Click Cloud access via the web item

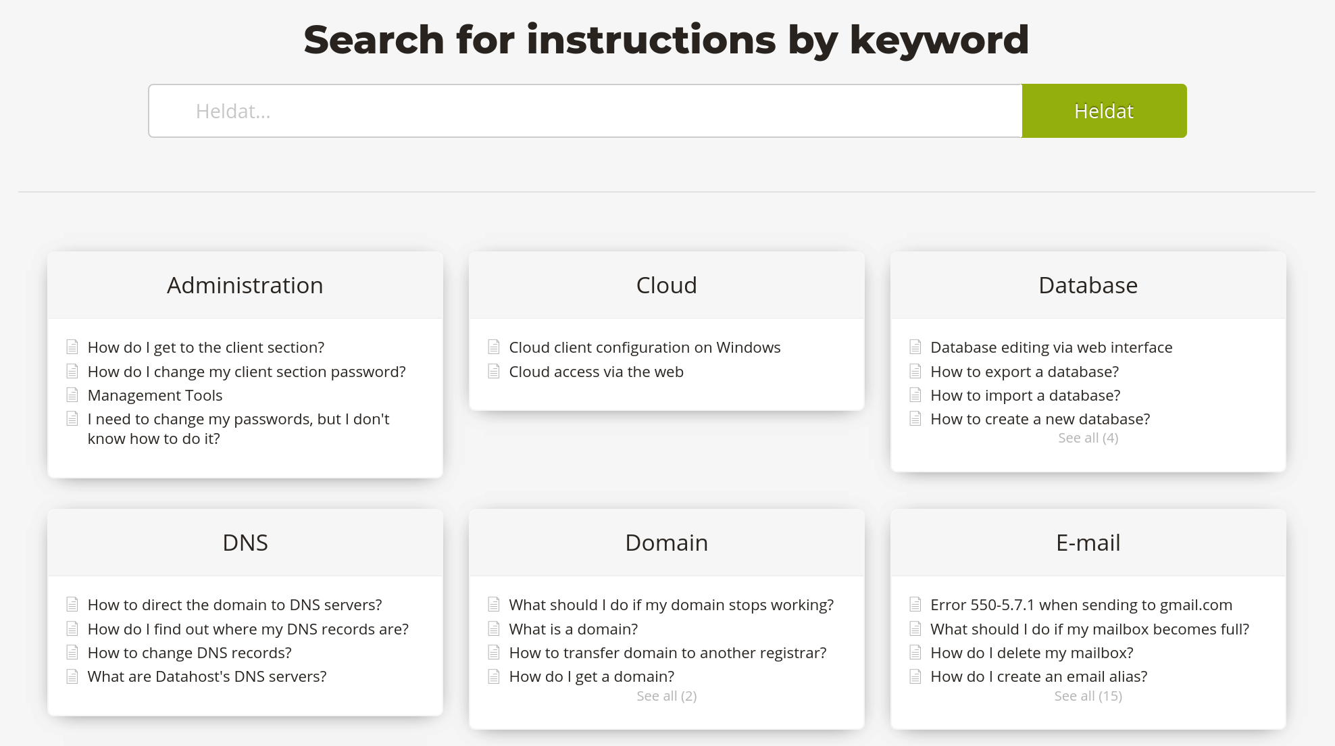tap(596, 372)
